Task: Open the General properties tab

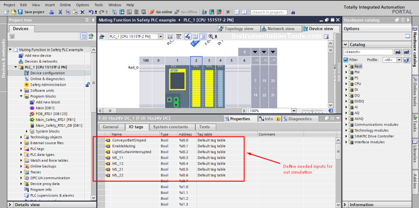Action: pos(111,127)
